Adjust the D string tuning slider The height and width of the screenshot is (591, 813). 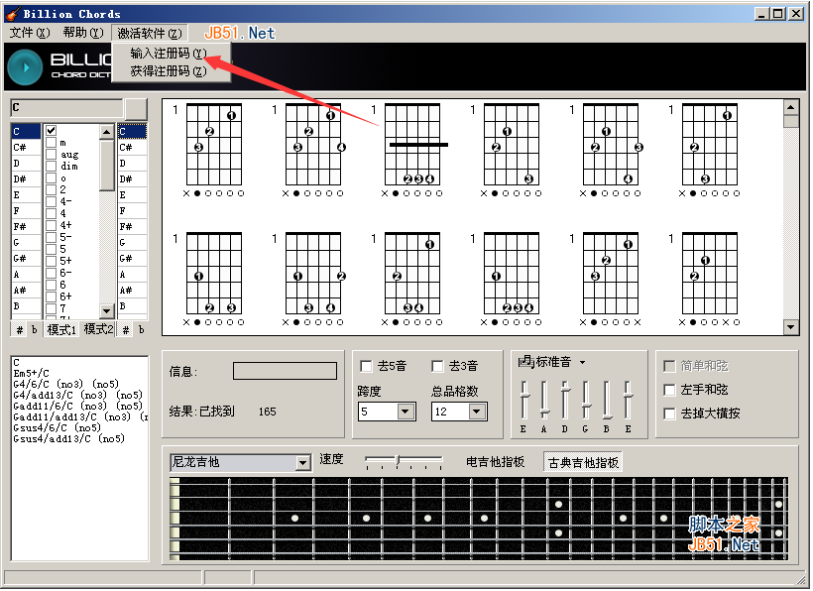(x=565, y=401)
